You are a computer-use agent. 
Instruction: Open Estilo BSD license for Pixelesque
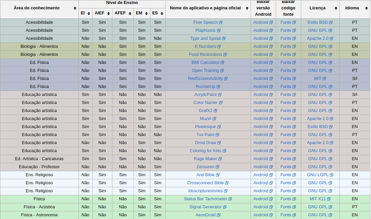320,127
